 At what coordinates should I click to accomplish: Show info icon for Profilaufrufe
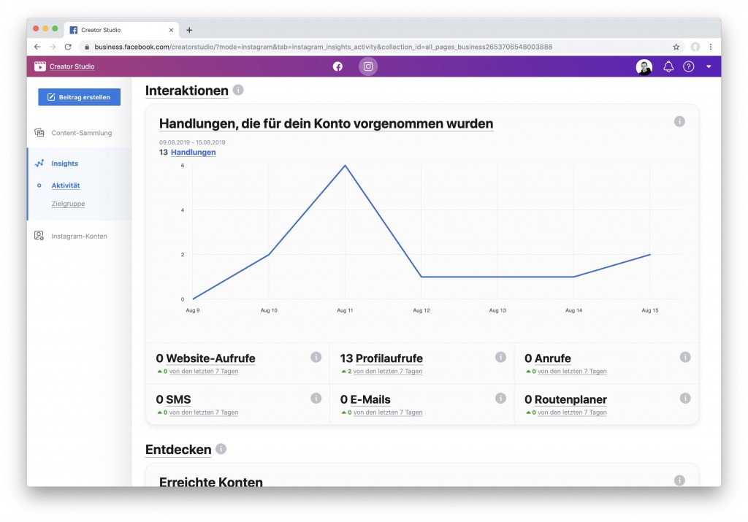[500, 357]
